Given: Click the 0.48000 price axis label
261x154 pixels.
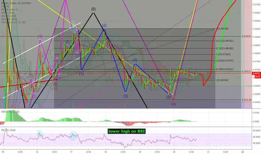Looking at the screenshot, I should pos(257,53).
